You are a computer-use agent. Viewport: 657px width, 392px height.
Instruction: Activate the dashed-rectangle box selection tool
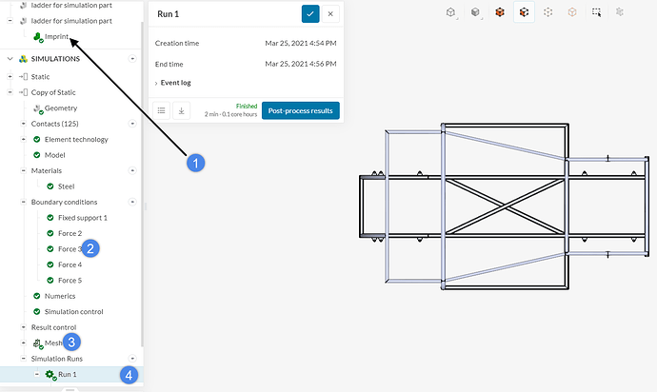(x=596, y=12)
